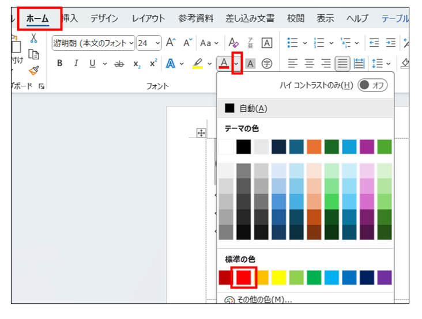Toggle justify alignment button
This screenshot has width=422, height=319.
pos(342,64)
